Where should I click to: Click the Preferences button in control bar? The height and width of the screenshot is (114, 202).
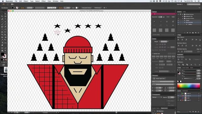tap(98, 8)
